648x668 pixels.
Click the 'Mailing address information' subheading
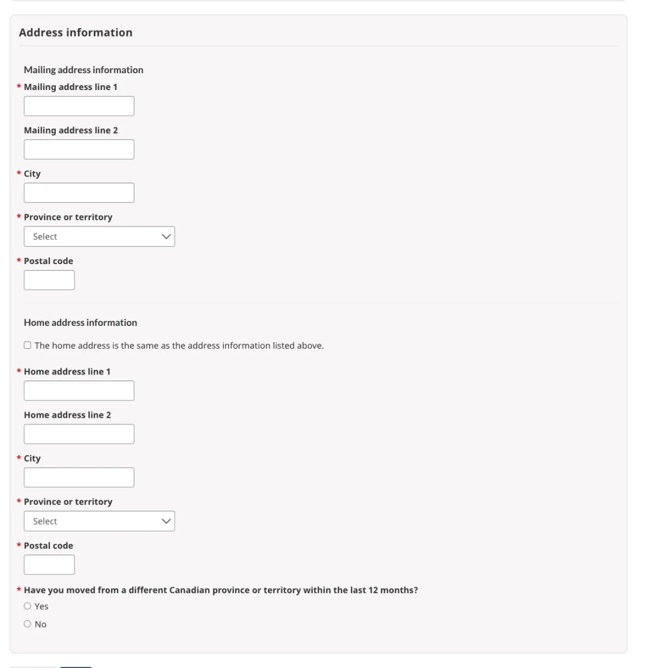(83, 70)
